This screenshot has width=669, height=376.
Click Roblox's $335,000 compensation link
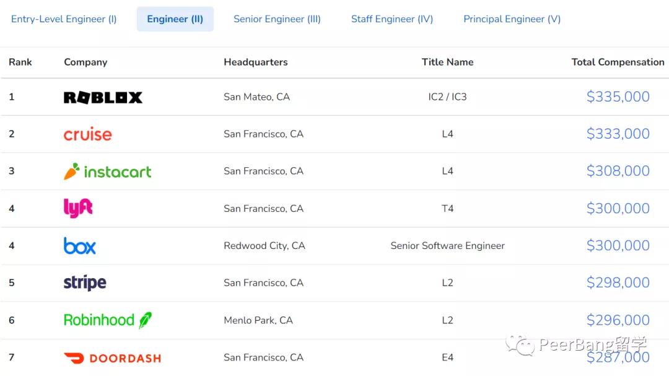point(618,97)
